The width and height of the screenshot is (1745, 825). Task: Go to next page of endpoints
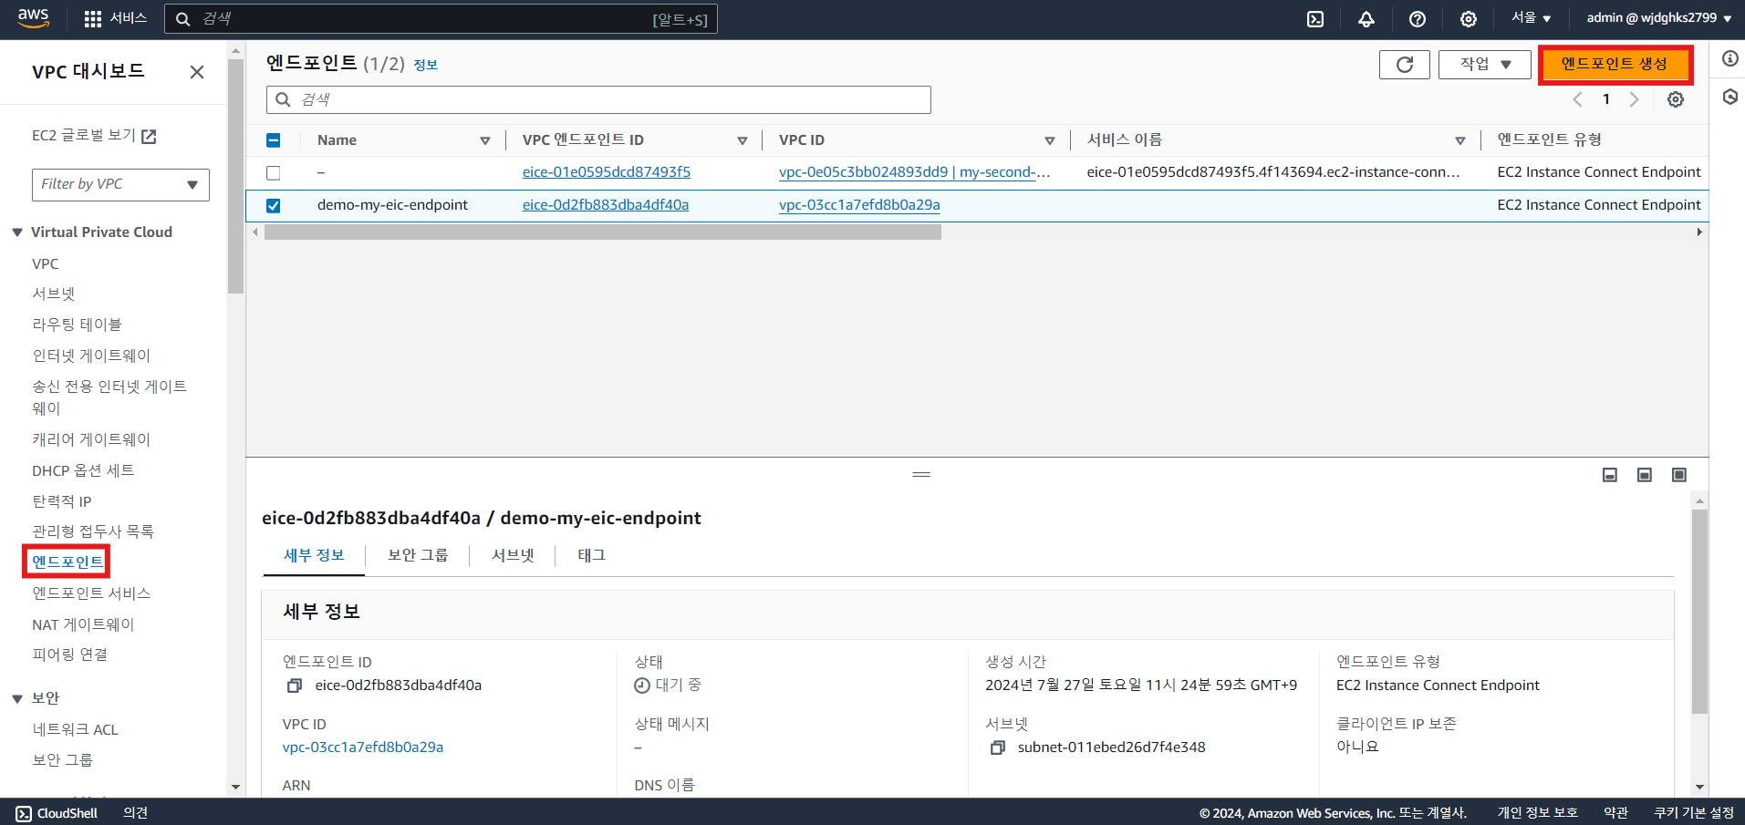point(1635,99)
